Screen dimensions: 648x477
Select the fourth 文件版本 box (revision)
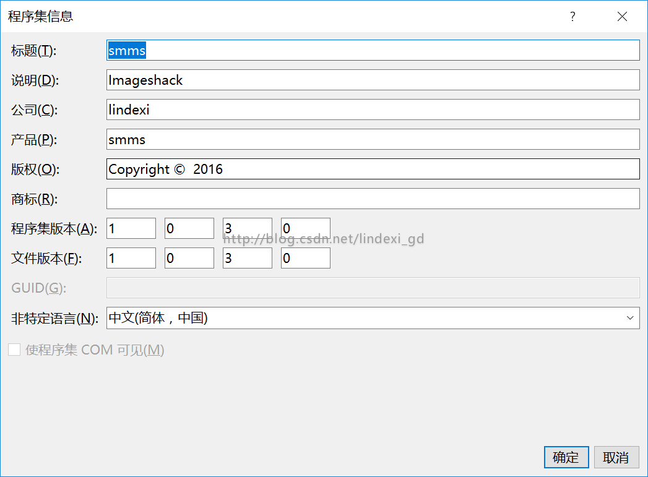click(x=306, y=258)
